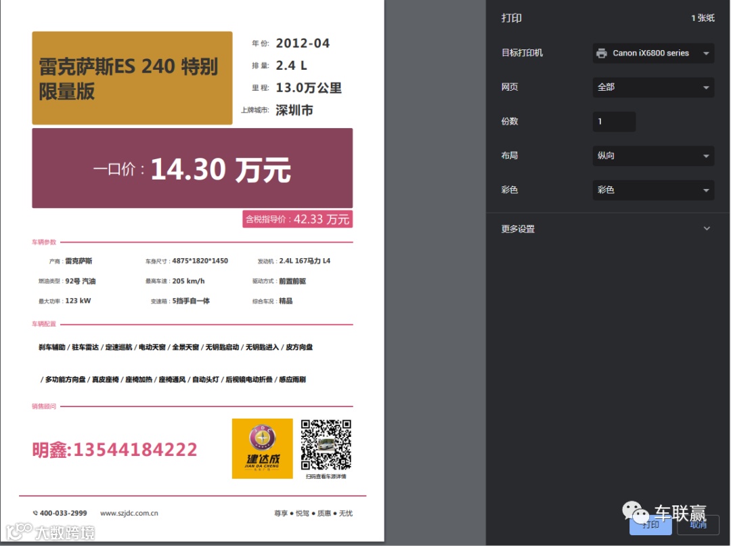This screenshot has width=731, height=546.
Task: Click the website www.szjdc.com.cn
Action: [x=129, y=513]
